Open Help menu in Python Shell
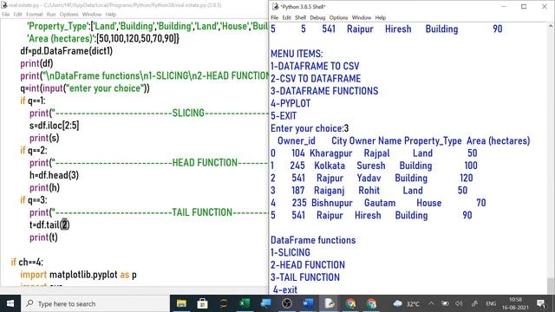 coord(381,17)
